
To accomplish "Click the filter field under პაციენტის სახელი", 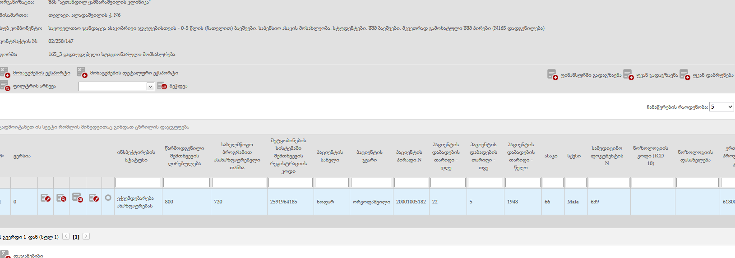I will (x=332, y=182).
